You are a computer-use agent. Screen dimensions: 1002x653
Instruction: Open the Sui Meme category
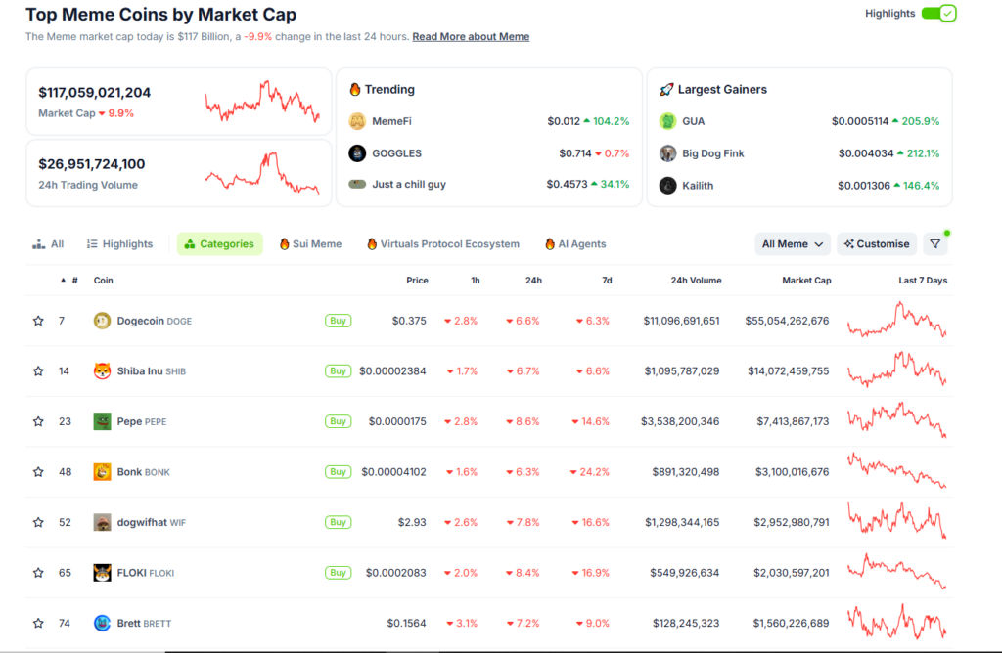coord(310,243)
